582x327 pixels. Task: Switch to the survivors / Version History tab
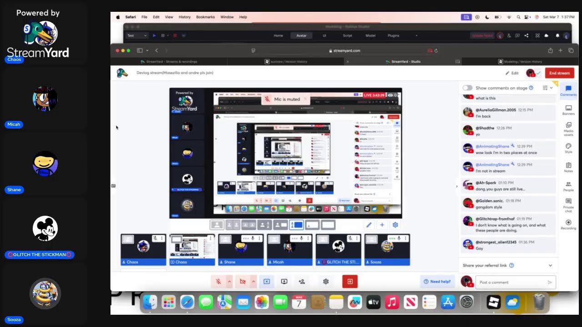[286, 61]
